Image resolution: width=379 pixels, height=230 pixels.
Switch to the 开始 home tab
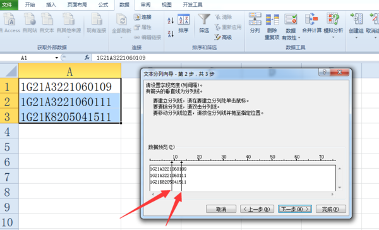coord(30,4)
